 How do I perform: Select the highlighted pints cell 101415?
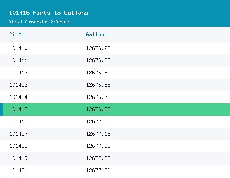(x=18, y=109)
